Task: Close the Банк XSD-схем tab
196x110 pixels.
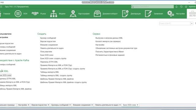Action: coord(138,105)
